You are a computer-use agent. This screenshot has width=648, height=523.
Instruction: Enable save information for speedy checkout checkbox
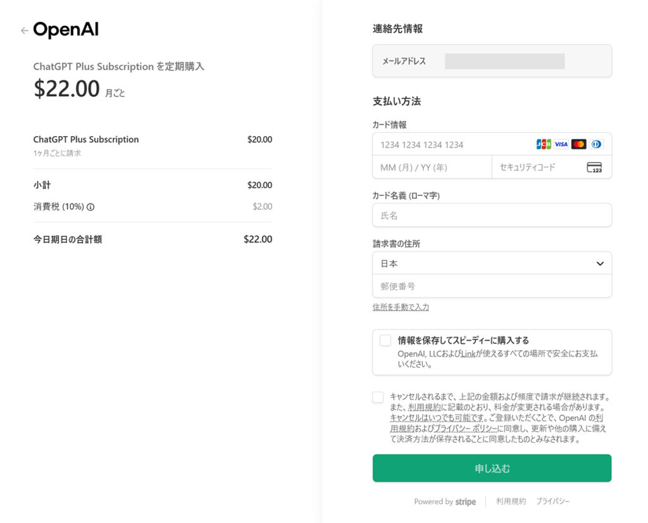(x=385, y=341)
